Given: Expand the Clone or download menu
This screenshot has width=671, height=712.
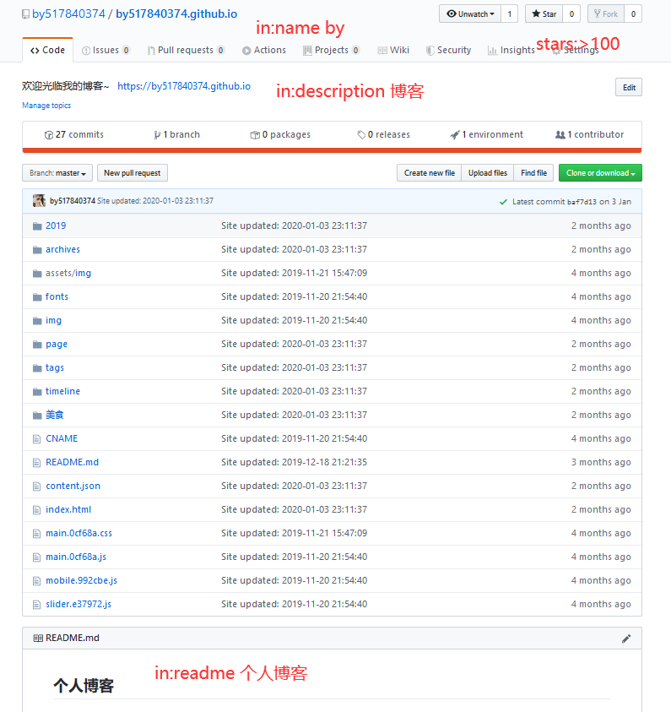Looking at the screenshot, I should [600, 173].
